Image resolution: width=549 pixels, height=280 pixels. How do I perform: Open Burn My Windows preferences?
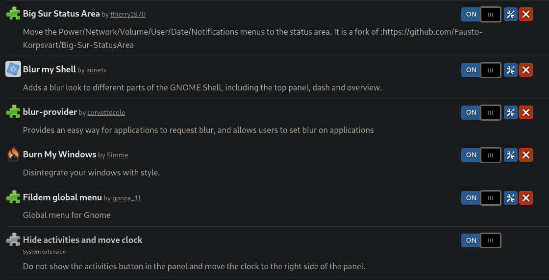coord(510,155)
